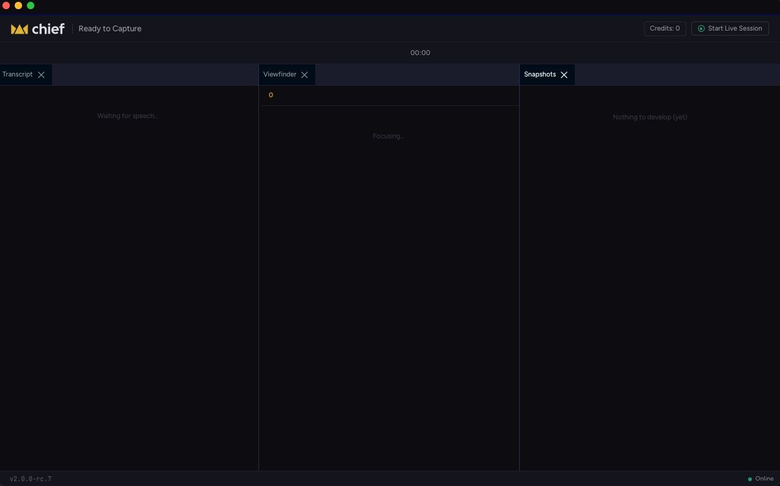Image resolution: width=780 pixels, height=486 pixels.
Task: Close the Viewfinder panel tab
Action: 304,75
